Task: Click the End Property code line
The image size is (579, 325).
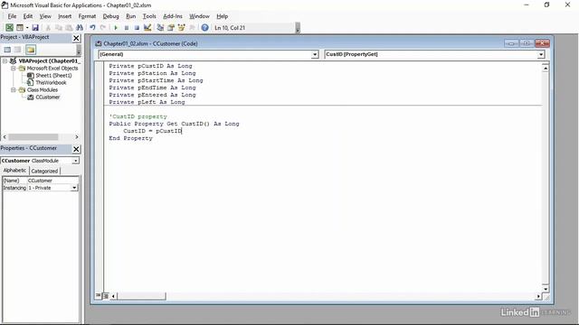Action: click(130, 138)
